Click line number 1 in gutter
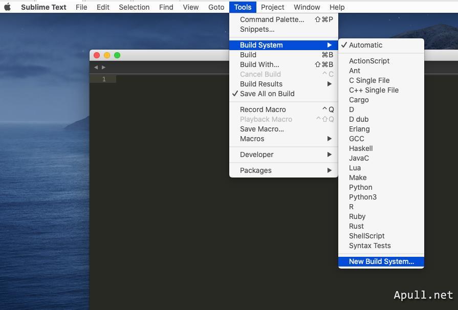Screen dimensions: 458x310 (104, 79)
